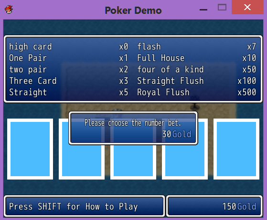
Task: Click the Straight Flush x100 payout row
Action: pyautogui.click(x=197, y=81)
